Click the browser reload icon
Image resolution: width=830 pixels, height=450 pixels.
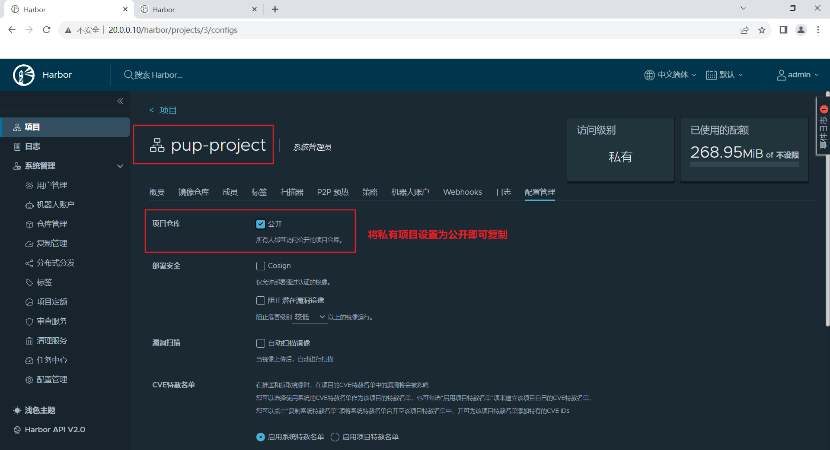tap(47, 30)
